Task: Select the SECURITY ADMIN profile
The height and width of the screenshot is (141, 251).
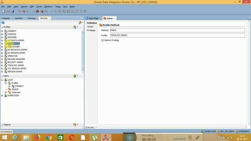Action: click(x=15, y=62)
